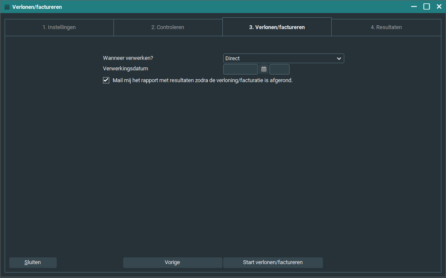Select the 3. Verlonen/factureren tab
Viewport: 446px width, 278px height.
coord(277,27)
